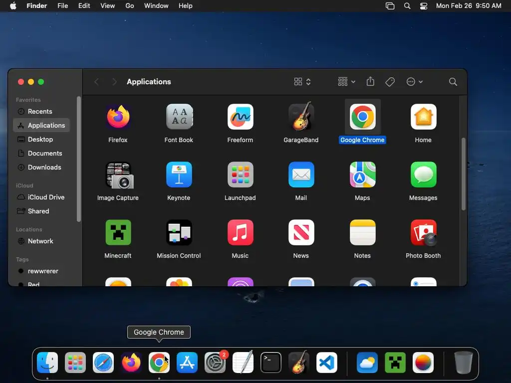Open Documents in the sidebar
Screen dimensions: 511x383
pos(41,154)
